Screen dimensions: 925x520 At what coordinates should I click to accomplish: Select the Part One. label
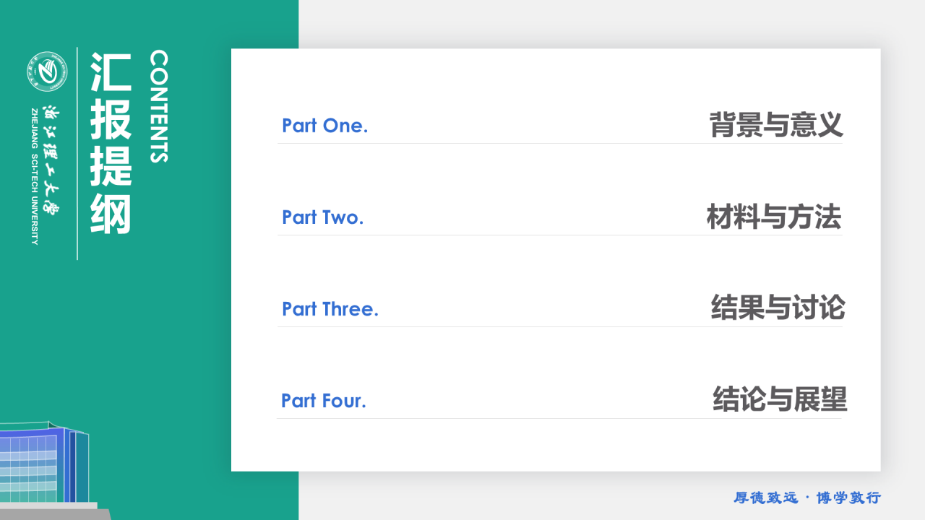[324, 126]
